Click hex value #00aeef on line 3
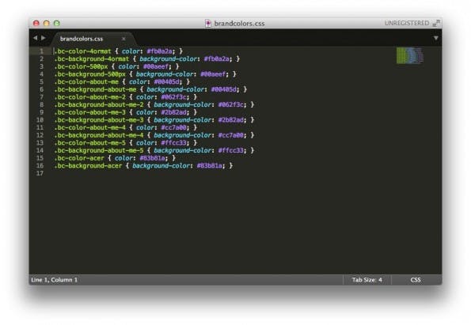The width and height of the screenshot is (471, 325). [156, 66]
